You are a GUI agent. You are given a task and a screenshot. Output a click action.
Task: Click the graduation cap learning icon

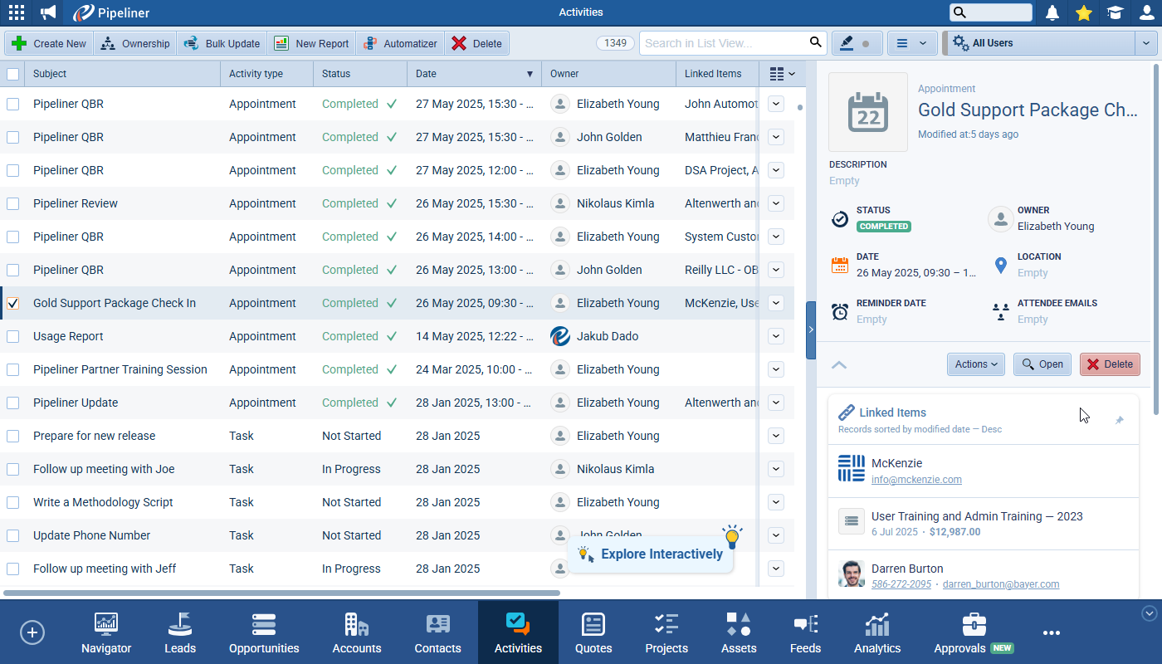pyautogui.click(x=1115, y=12)
